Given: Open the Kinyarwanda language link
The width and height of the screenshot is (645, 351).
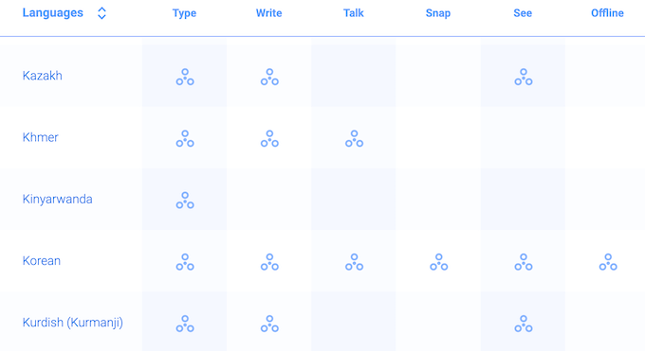Looking at the screenshot, I should click(58, 199).
